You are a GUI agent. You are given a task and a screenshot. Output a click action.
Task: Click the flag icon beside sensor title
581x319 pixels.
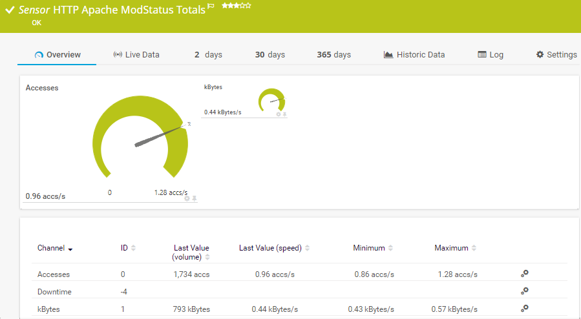pos(211,7)
